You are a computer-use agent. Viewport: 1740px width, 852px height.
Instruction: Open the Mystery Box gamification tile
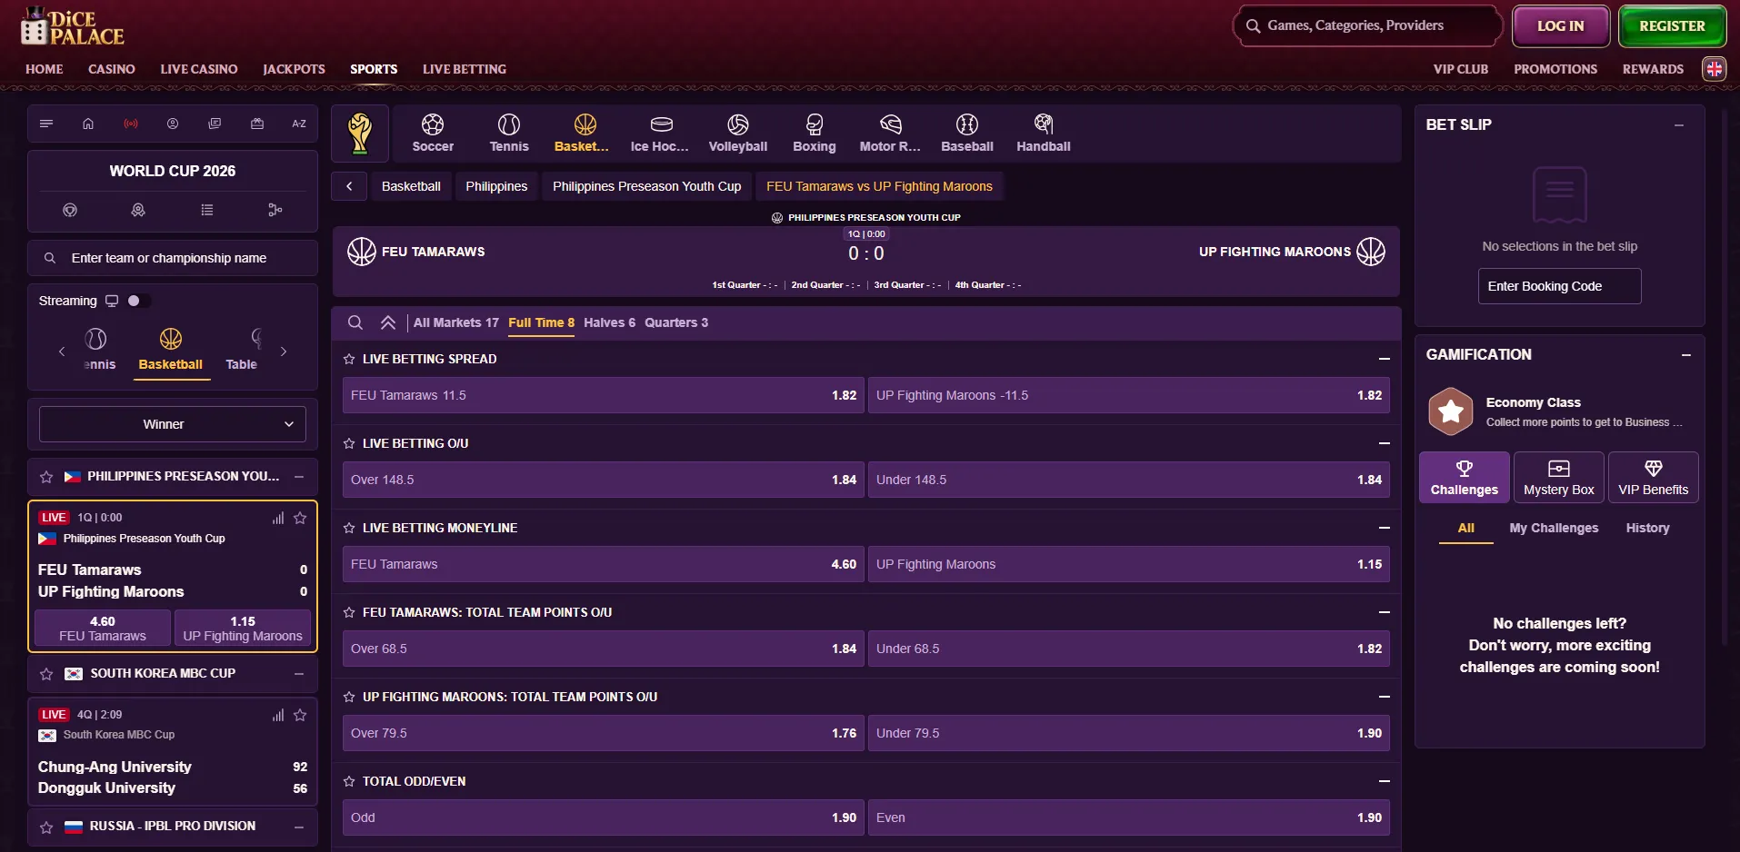1559,477
